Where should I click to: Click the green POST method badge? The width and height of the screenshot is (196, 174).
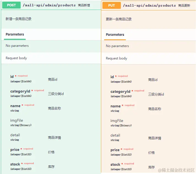pyautogui.click(x=11, y=5)
